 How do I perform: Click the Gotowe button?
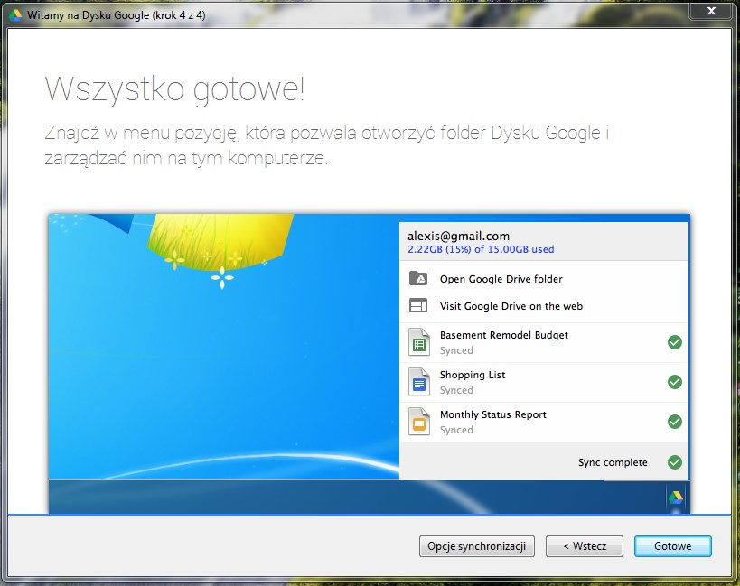[672, 546]
